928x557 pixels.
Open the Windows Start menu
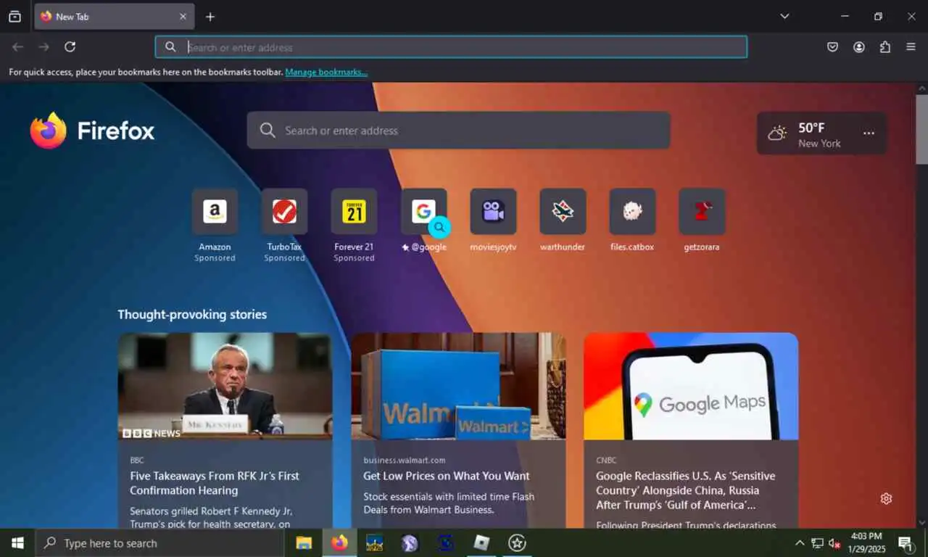coord(17,542)
